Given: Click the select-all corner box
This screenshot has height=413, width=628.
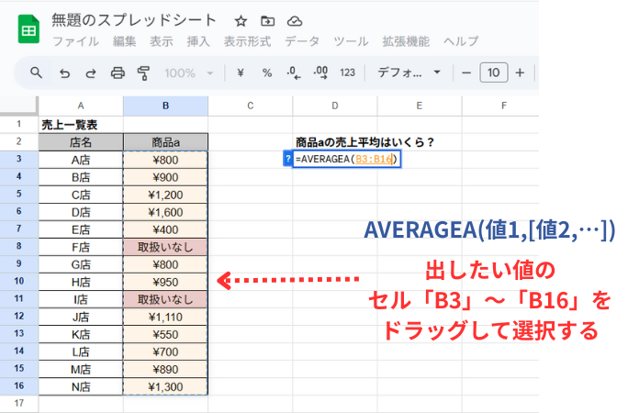Looking at the screenshot, I should tap(19, 106).
